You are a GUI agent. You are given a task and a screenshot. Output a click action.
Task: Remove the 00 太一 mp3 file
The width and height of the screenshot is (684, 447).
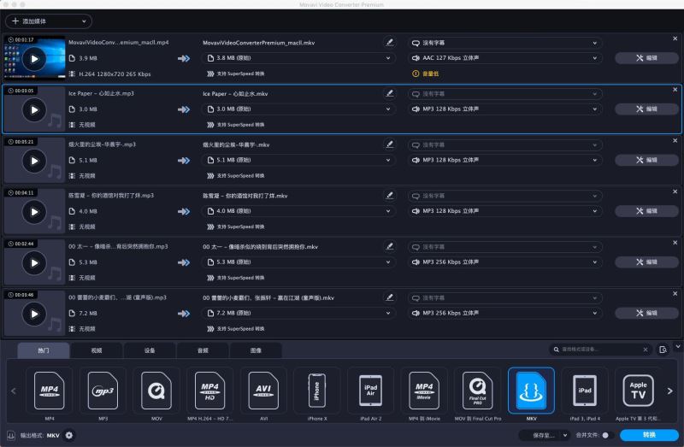point(675,243)
